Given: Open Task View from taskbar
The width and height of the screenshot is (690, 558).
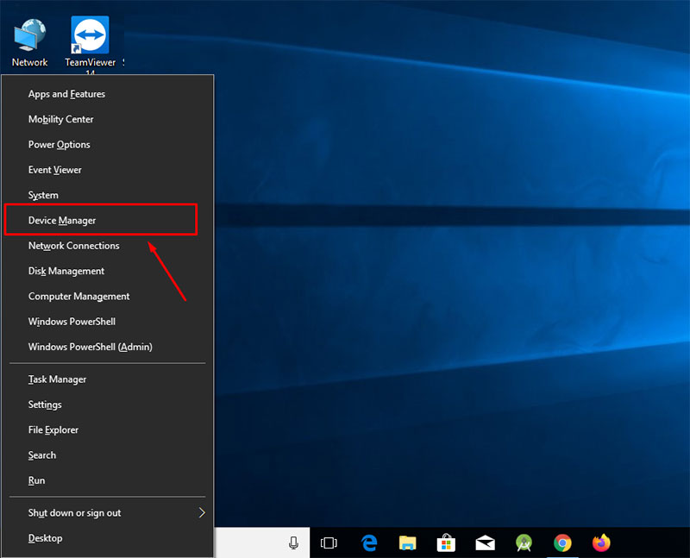Looking at the screenshot, I should [329, 542].
